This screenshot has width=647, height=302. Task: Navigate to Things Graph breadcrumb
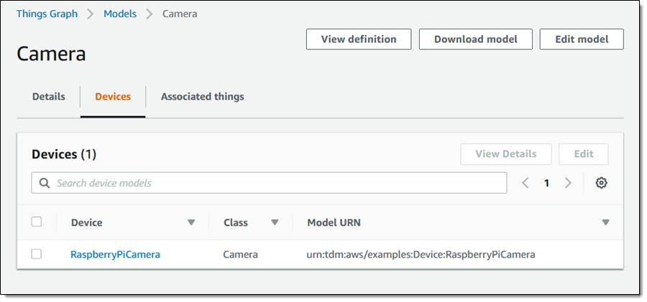click(x=47, y=14)
